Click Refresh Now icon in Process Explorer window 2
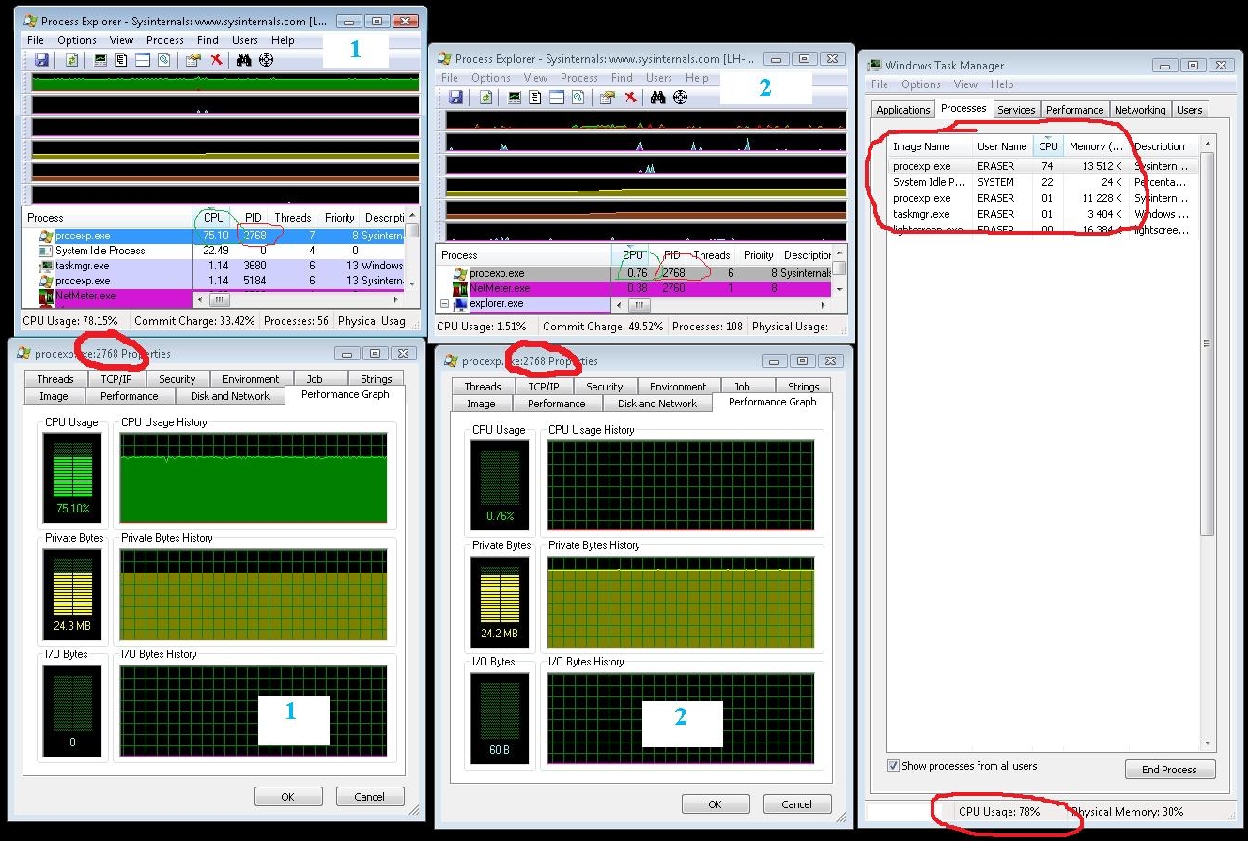Screen dimensions: 1248x841 pos(485,97)
